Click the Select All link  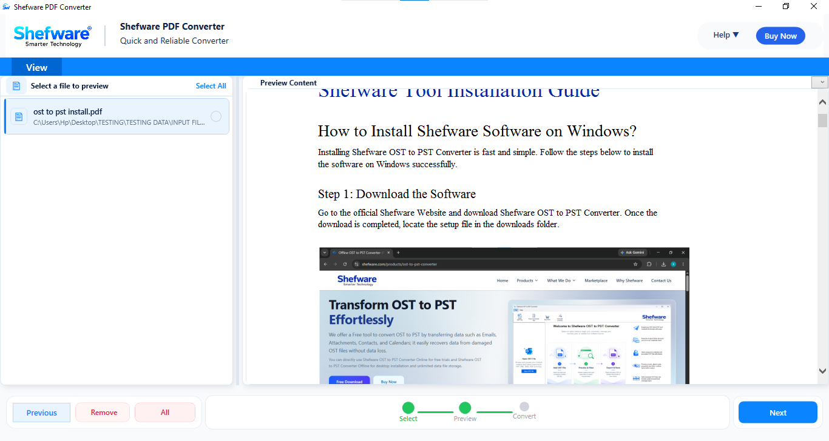[x=211, y=86]
